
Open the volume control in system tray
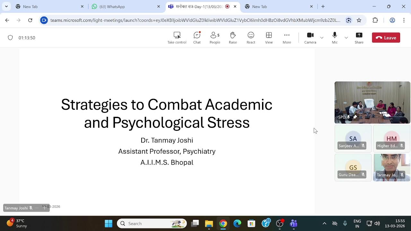(377, 224)
